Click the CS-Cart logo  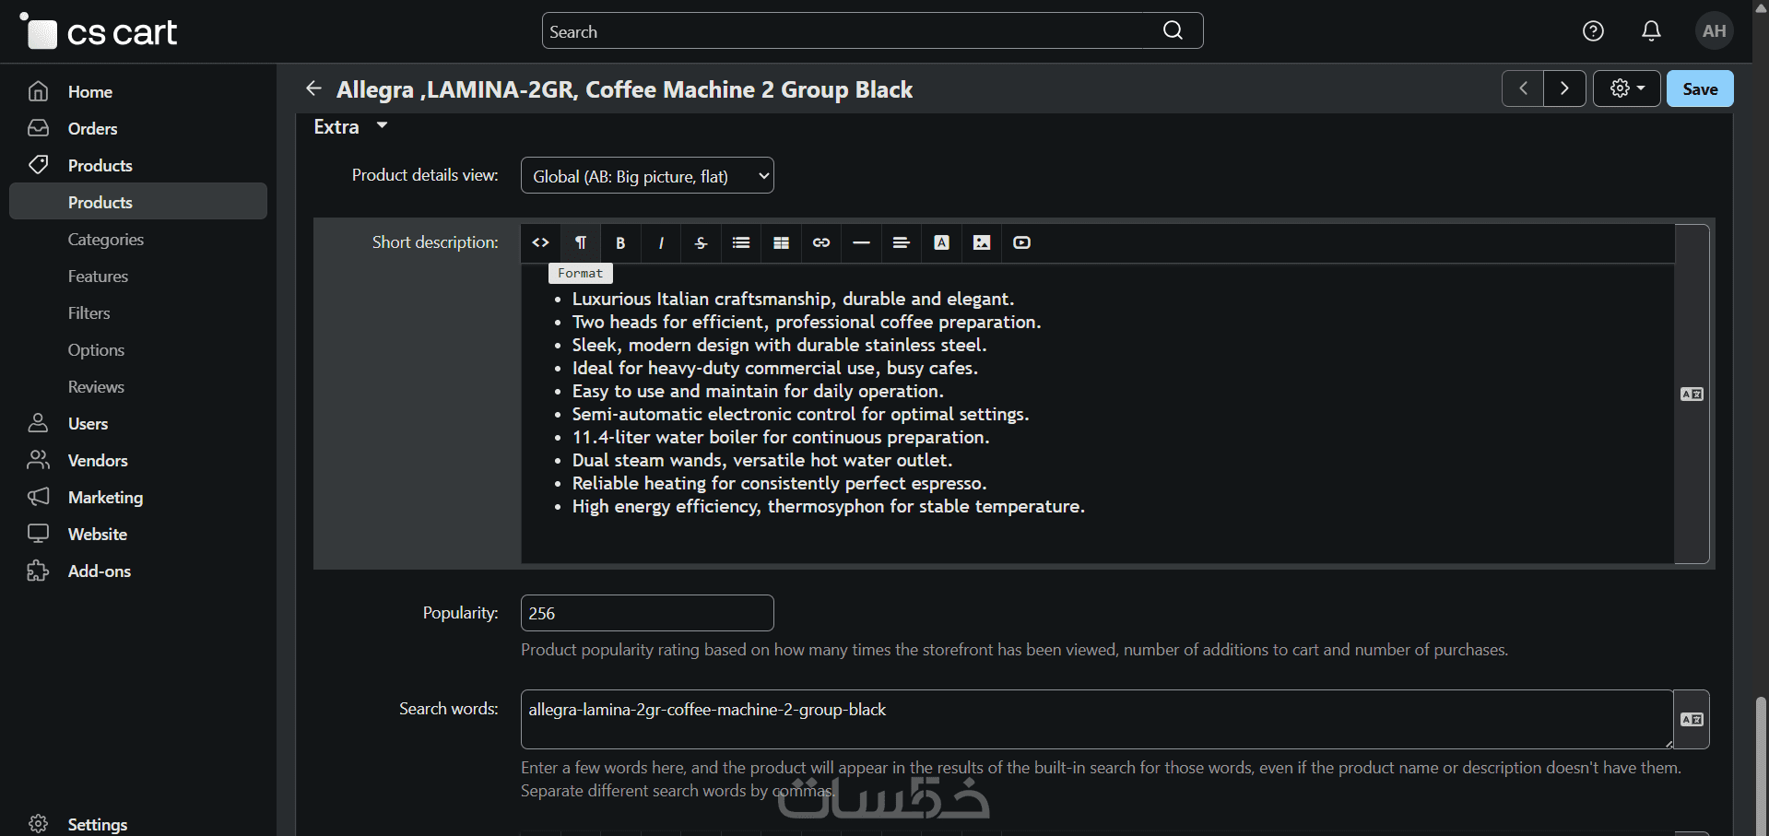(99, 32)
